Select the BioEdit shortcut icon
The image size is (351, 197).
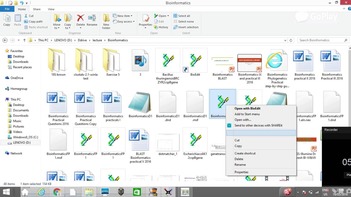(195, 63)
